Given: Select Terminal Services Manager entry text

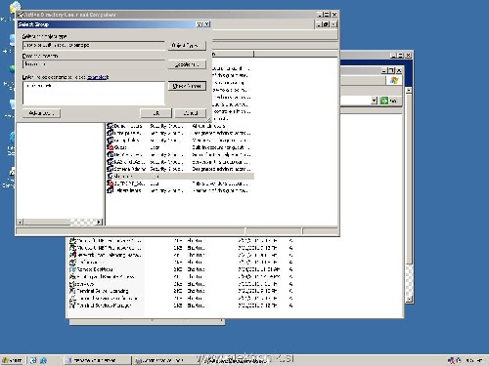Looking at the screenshot, I should point(104,305).
